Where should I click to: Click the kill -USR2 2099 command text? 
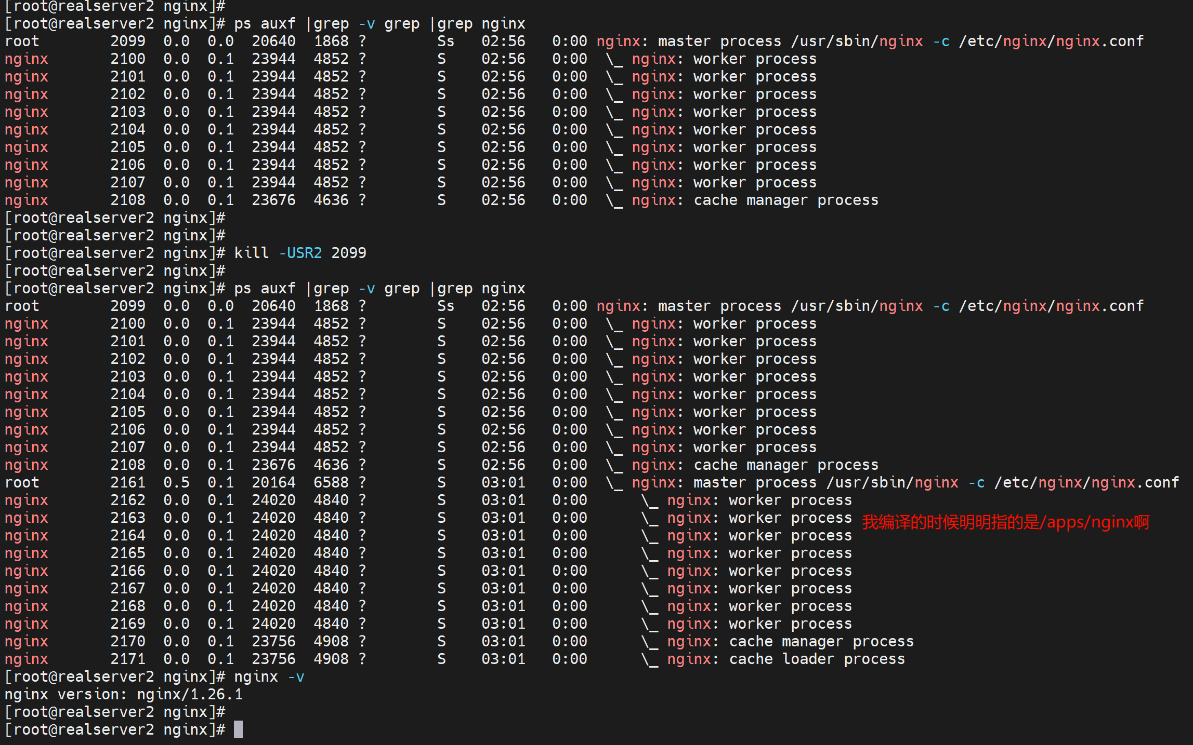300,253
